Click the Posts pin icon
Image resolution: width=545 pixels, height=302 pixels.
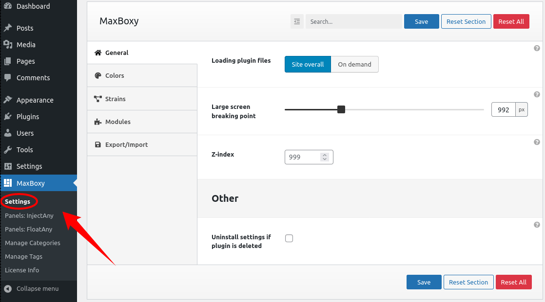(8, 28)
